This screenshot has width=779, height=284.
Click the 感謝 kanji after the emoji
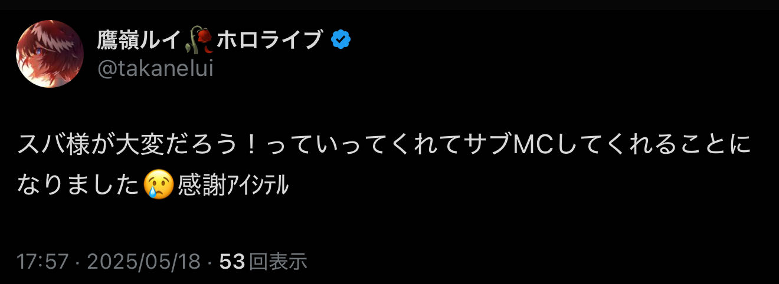201,186
